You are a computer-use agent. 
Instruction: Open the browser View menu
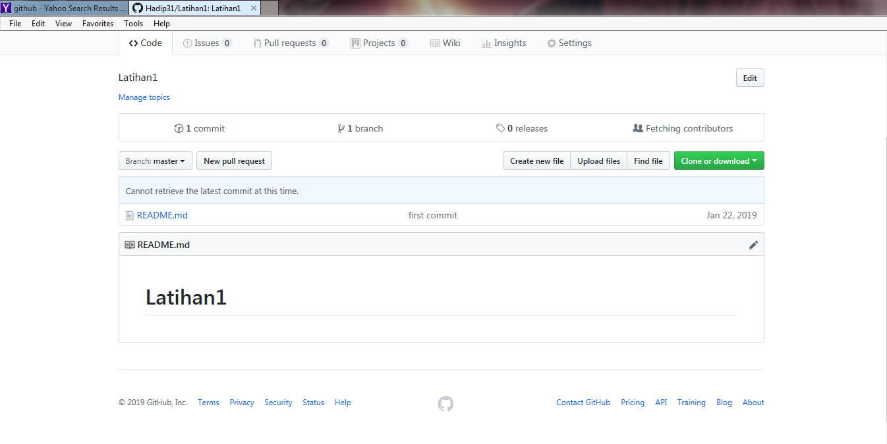(64, 24)
